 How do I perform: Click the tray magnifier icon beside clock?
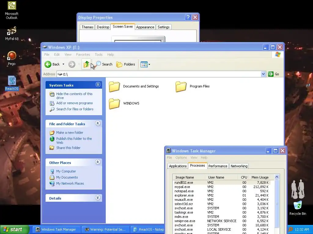tap(290, 229)
